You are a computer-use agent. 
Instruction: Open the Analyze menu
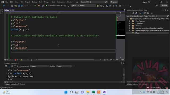tap(47, 2)
